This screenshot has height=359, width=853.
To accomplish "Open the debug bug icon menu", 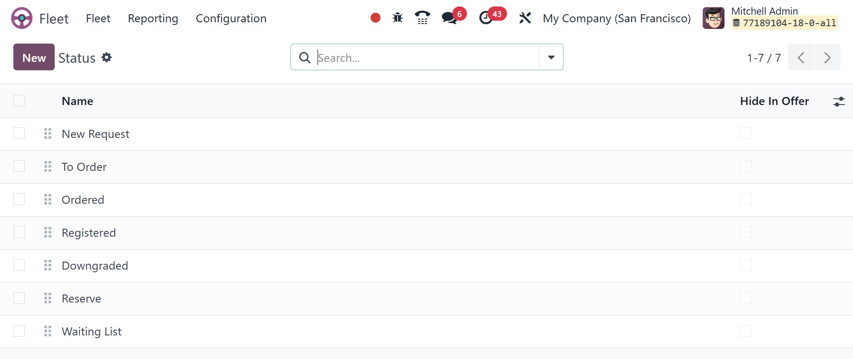I will click(398, 18).
